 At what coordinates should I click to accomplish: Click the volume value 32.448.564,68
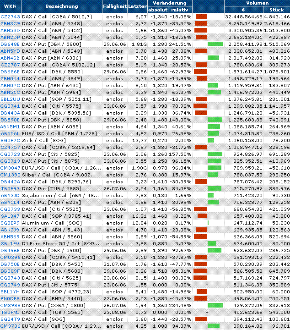[x=244, y=16]
